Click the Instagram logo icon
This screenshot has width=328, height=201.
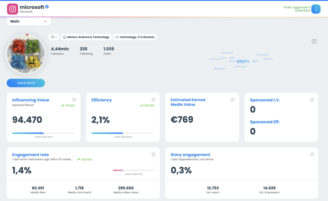click(12, 9)
